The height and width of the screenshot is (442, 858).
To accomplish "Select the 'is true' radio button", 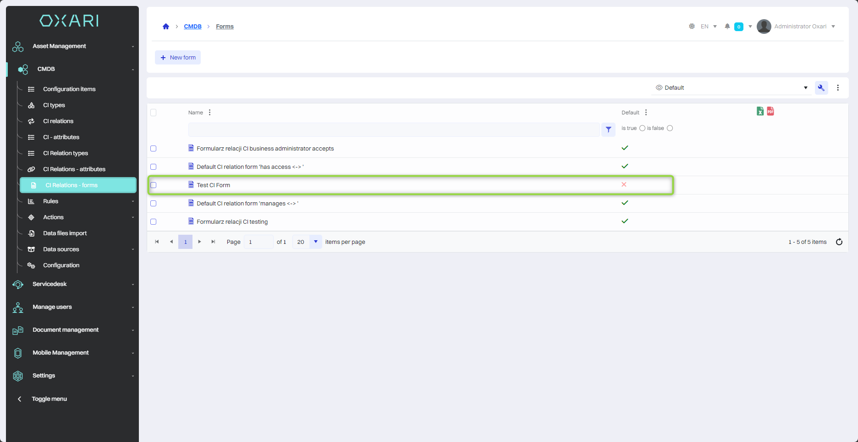I will coord(642,128).
